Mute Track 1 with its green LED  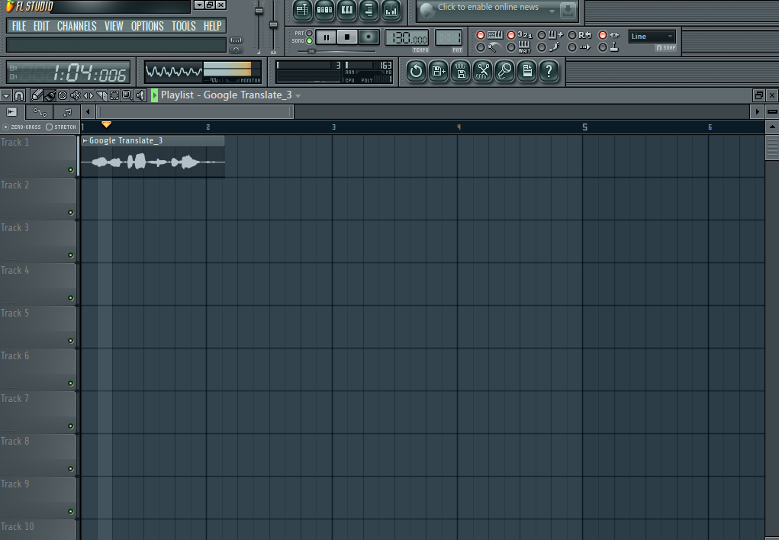point(70,170)
